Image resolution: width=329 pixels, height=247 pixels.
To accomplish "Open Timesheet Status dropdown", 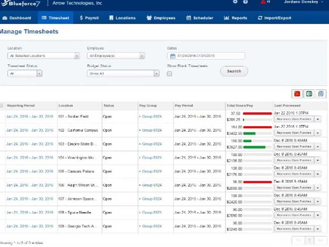I will click(25, 74).
